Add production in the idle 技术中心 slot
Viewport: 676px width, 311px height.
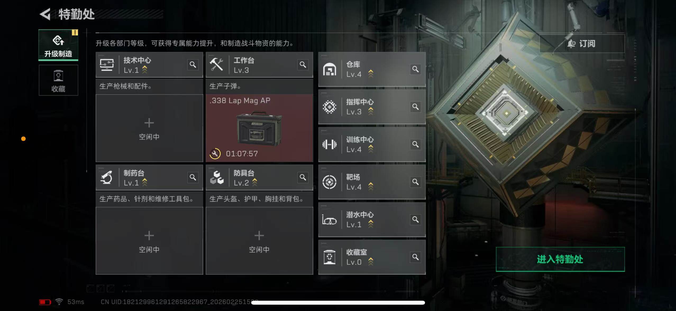(x=149, y=128)
